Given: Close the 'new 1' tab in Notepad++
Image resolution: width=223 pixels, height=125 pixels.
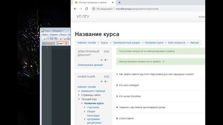Looking at the screenshot, I should (66, 43).
